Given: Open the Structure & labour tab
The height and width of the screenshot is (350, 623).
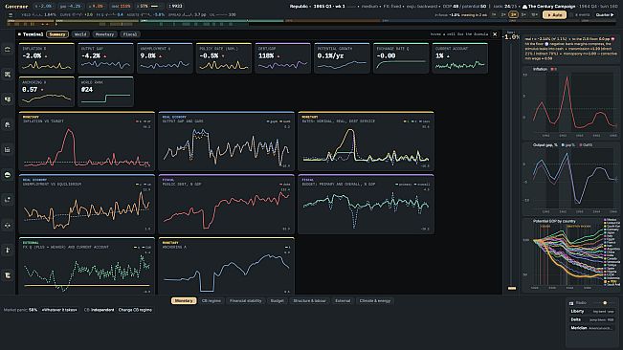Looking at the screenshot, I should click(x=309, y=301).
